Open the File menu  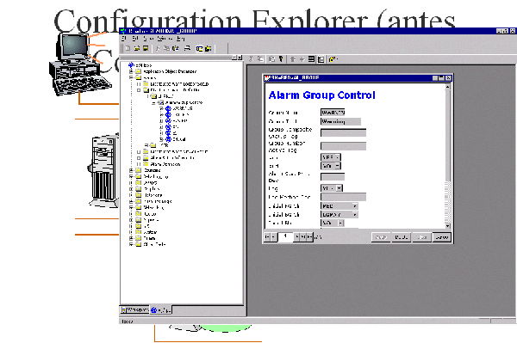[x=124, y=39]
